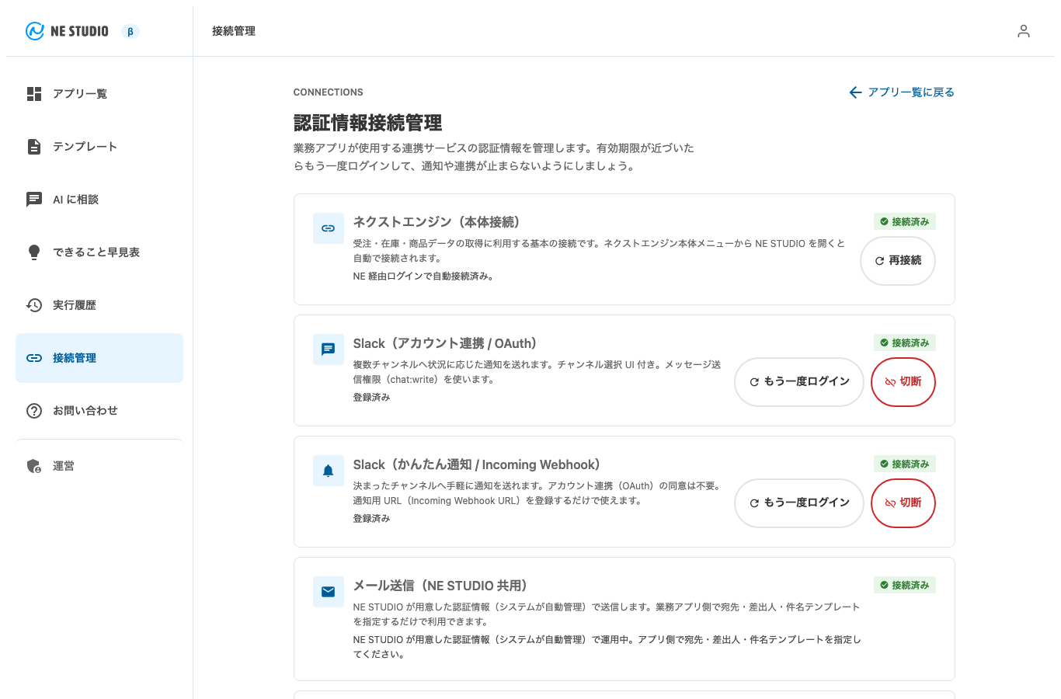Click 接続済み check badge on ネクストエンジン card

tap(905, 222)
